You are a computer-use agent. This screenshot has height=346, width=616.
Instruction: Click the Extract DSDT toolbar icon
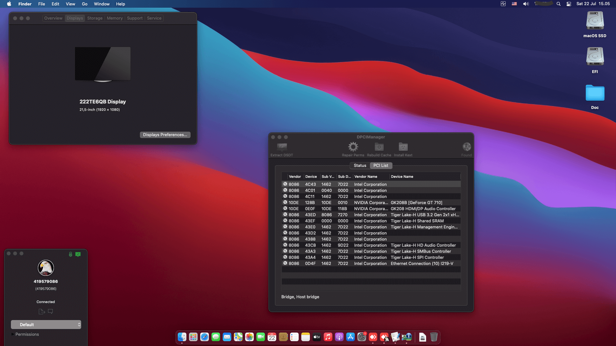pos(282,147)
